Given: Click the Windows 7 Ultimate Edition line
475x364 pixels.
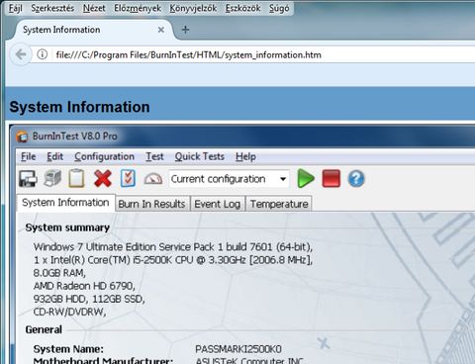Looking at the screenshot, I should tap(173, 247).
